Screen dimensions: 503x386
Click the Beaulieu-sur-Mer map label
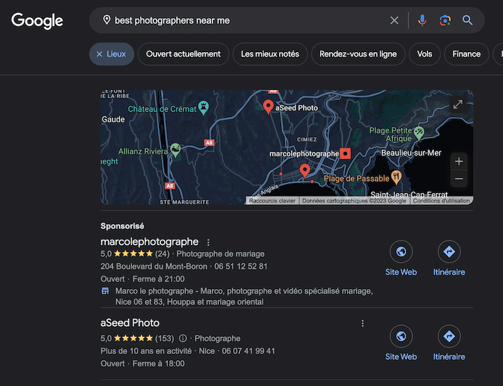(411, 153)
